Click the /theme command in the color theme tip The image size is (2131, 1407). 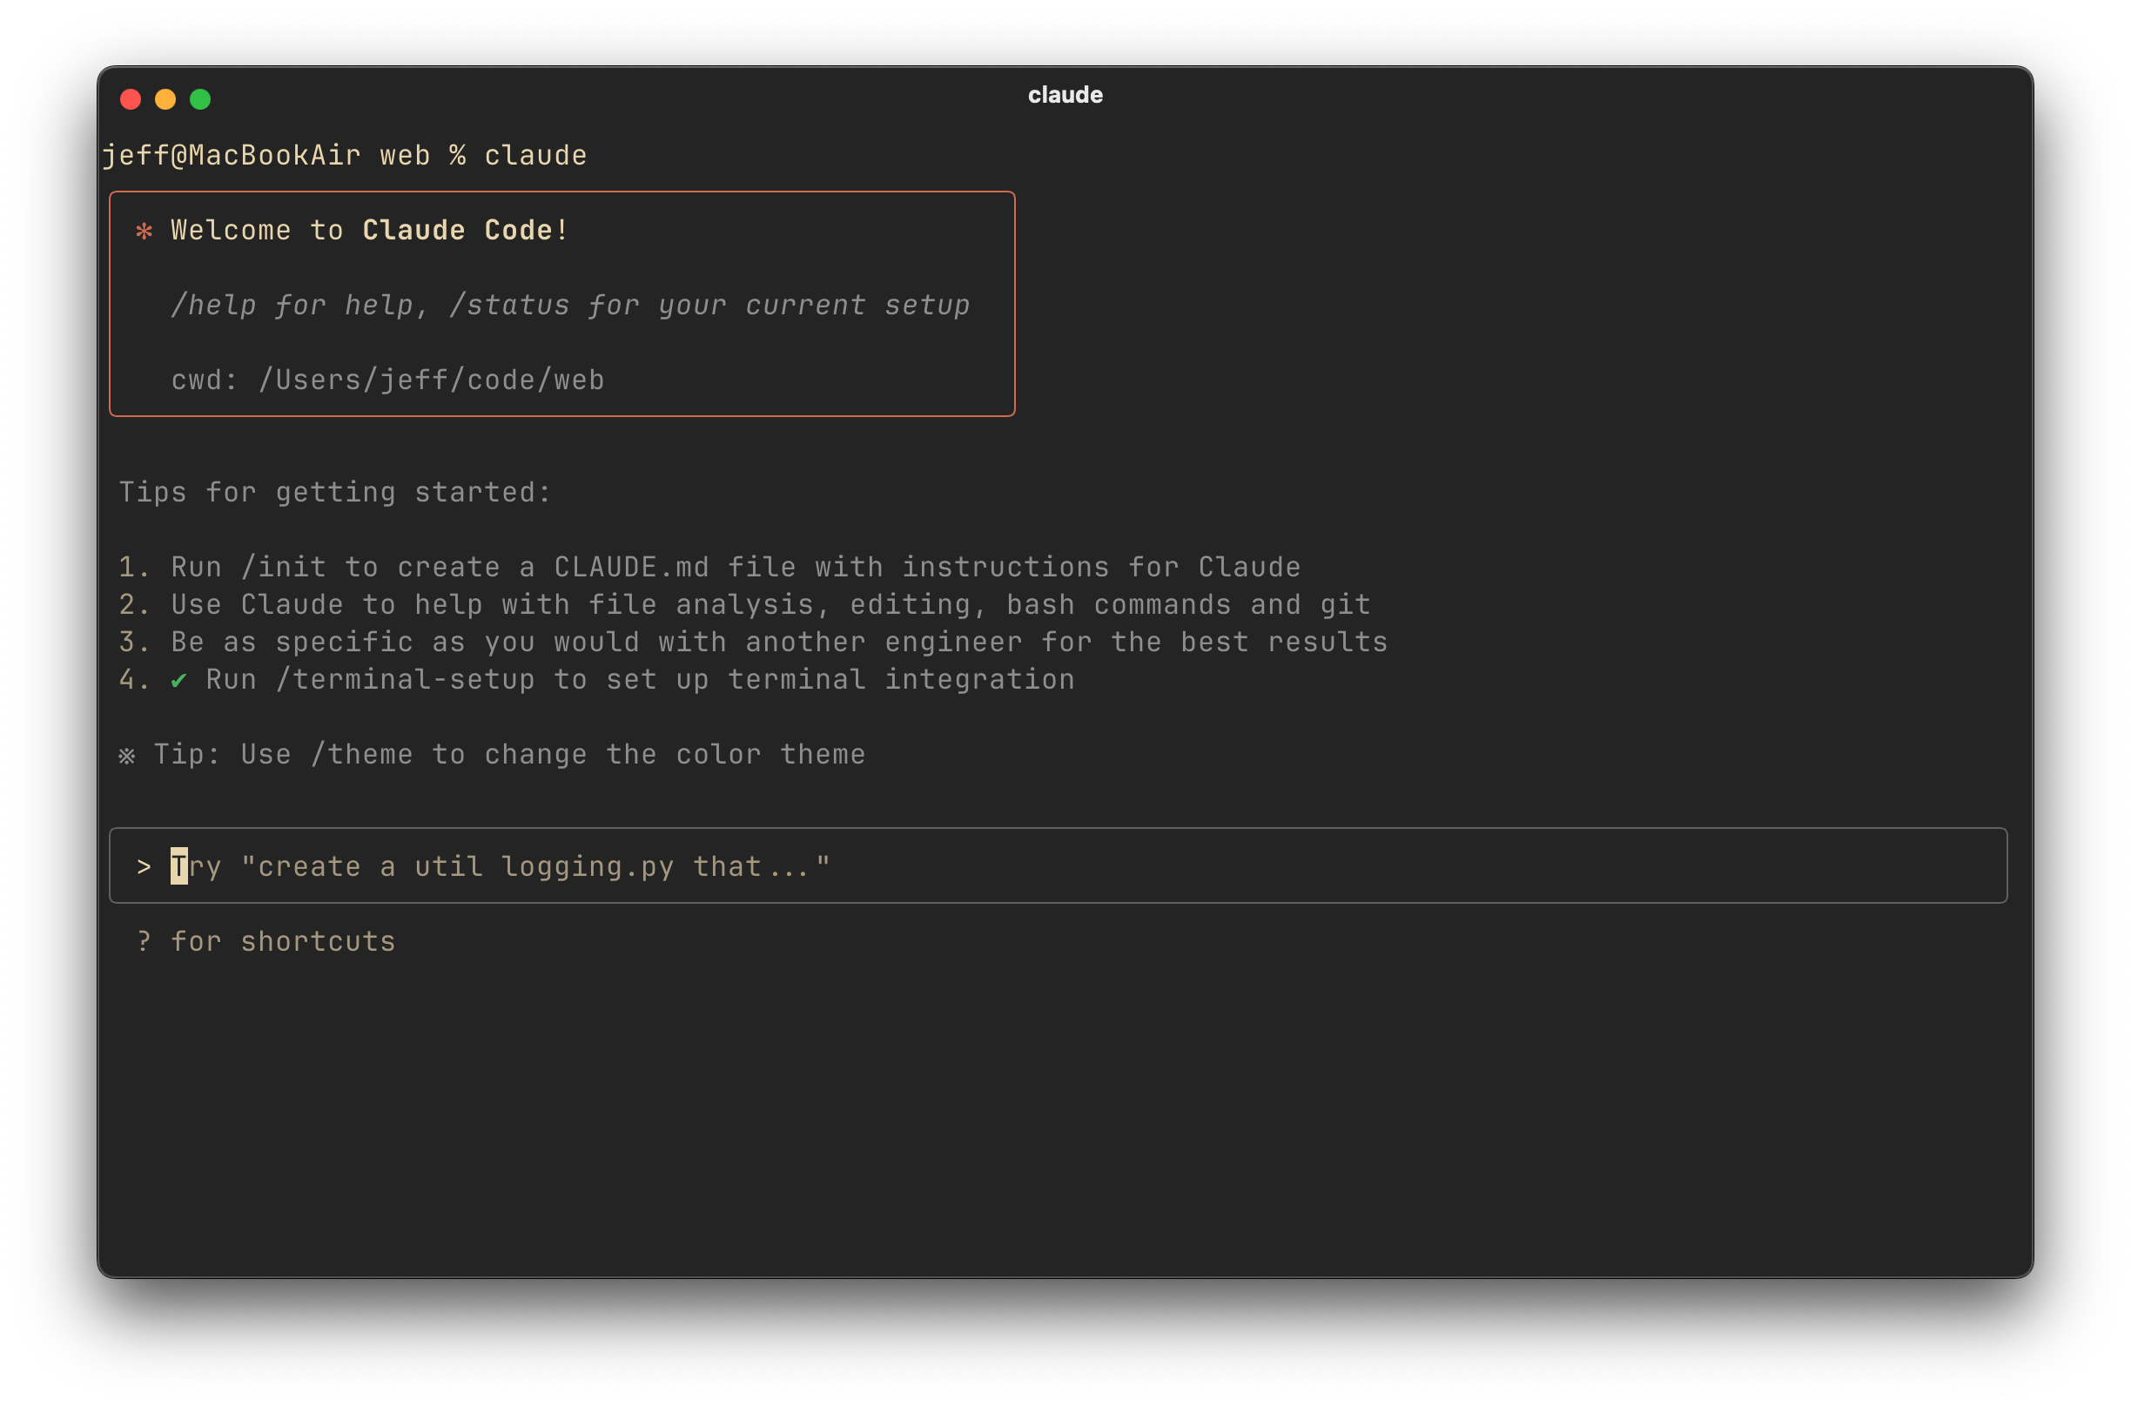[x=362, y=754]
